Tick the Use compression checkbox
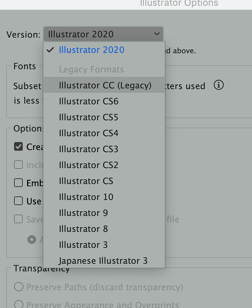Screen dimensions: 252x308 tap(18, 201)
